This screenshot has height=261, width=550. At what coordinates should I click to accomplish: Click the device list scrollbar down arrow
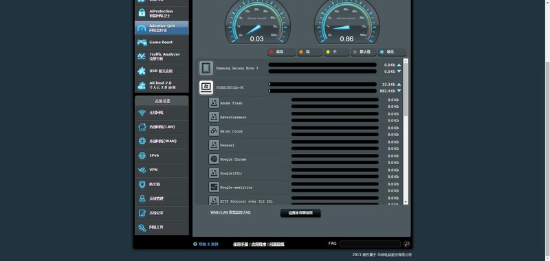click(406, 202)
